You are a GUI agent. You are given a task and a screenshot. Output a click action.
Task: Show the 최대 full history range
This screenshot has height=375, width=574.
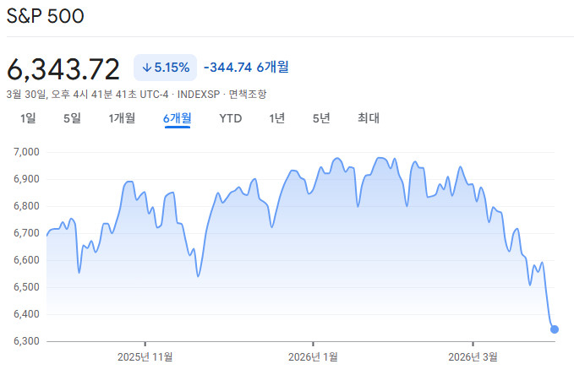(368, 118)
